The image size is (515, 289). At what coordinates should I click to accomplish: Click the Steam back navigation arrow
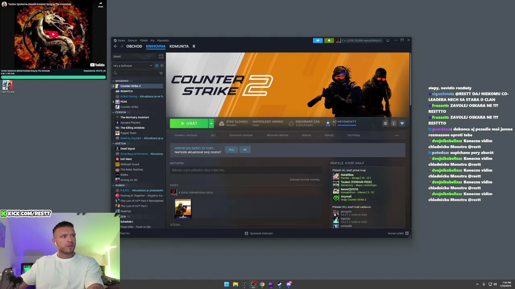(x=115, y=46)
